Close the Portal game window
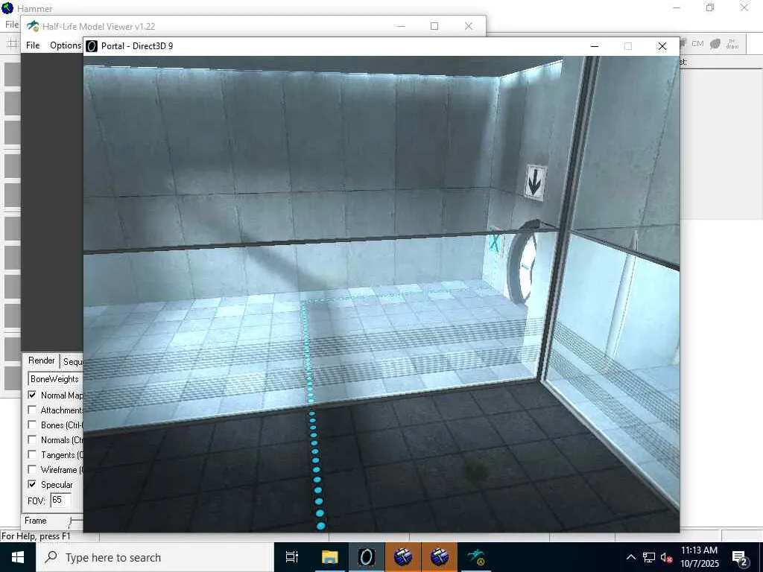 coord(662,46)
